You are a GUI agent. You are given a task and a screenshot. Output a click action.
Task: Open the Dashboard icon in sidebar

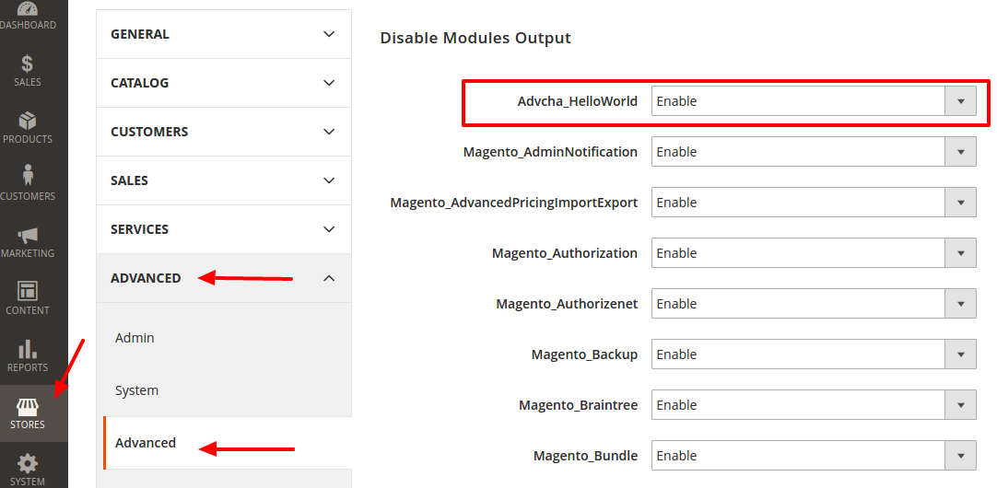point(28,11)
